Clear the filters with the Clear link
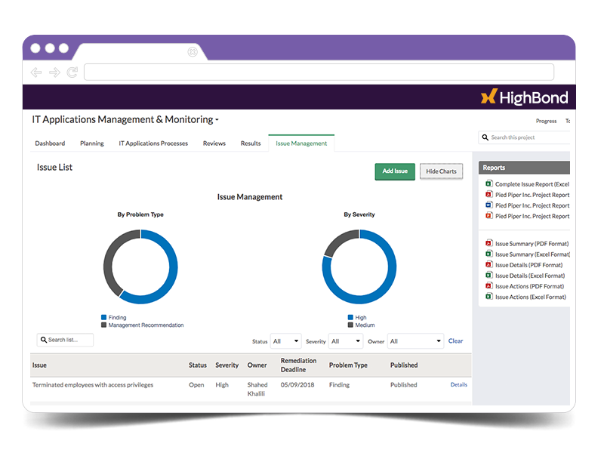 click(x=456, y=341)
